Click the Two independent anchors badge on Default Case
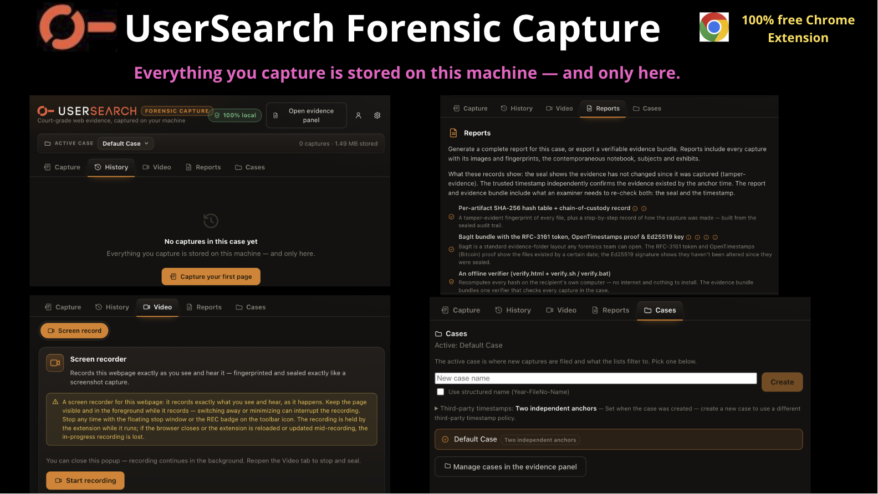Viewport: 878px width, 494px height. pos(540,440)
